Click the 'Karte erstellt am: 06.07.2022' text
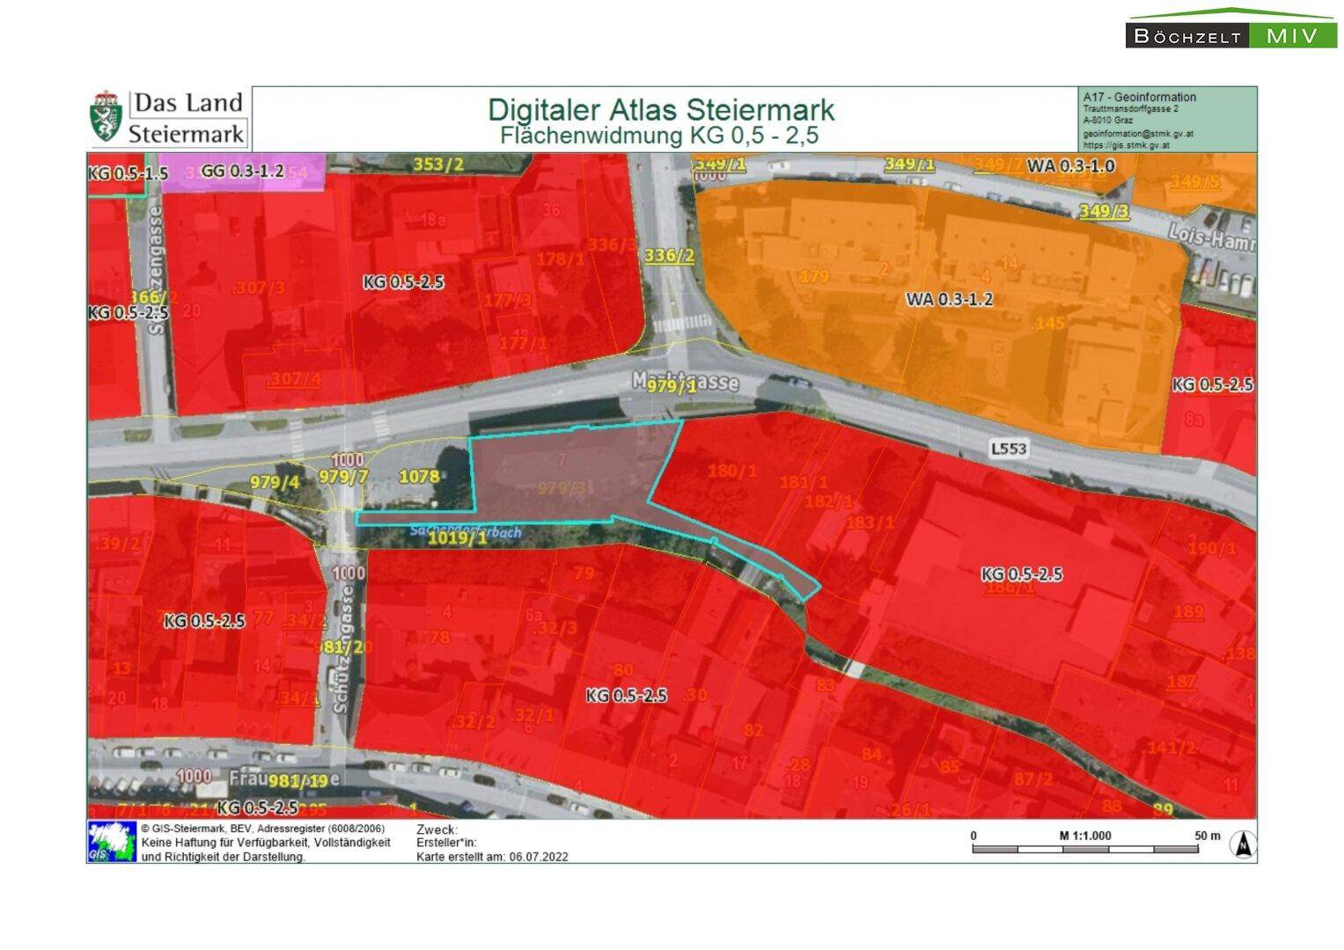This screenshot has width=1344, height=950. click(492, 857)
